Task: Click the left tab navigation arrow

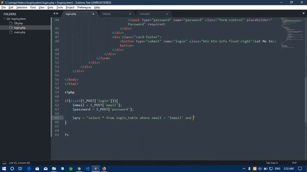Action: click(x=54, y=13)
